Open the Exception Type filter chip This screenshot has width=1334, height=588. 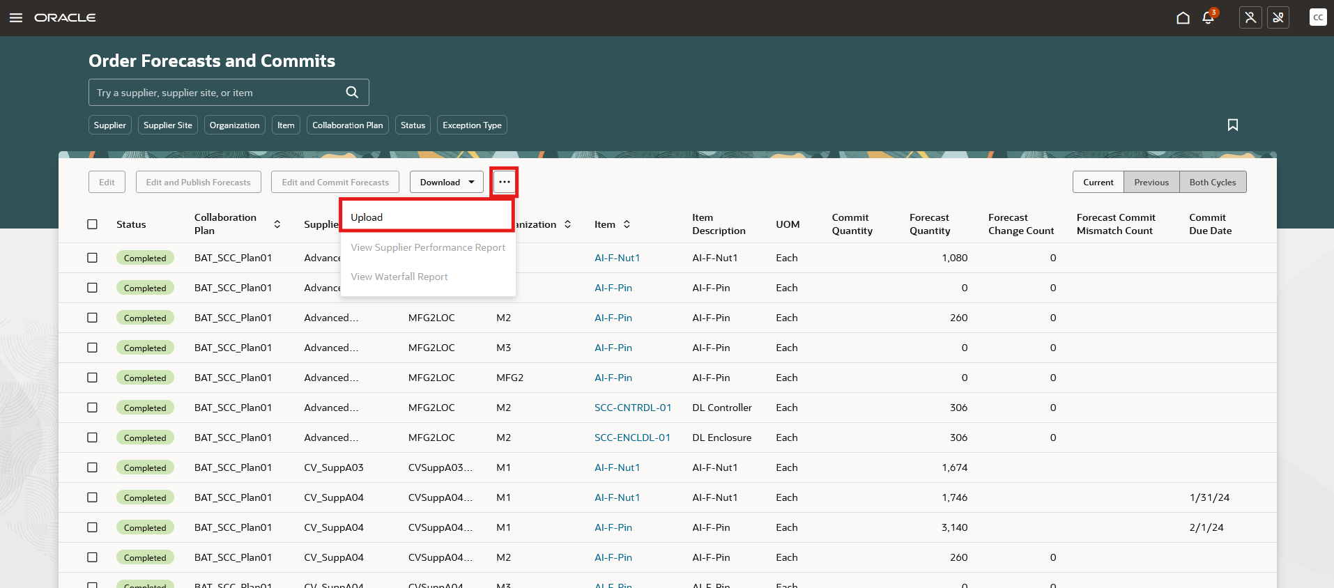point(472,125)
